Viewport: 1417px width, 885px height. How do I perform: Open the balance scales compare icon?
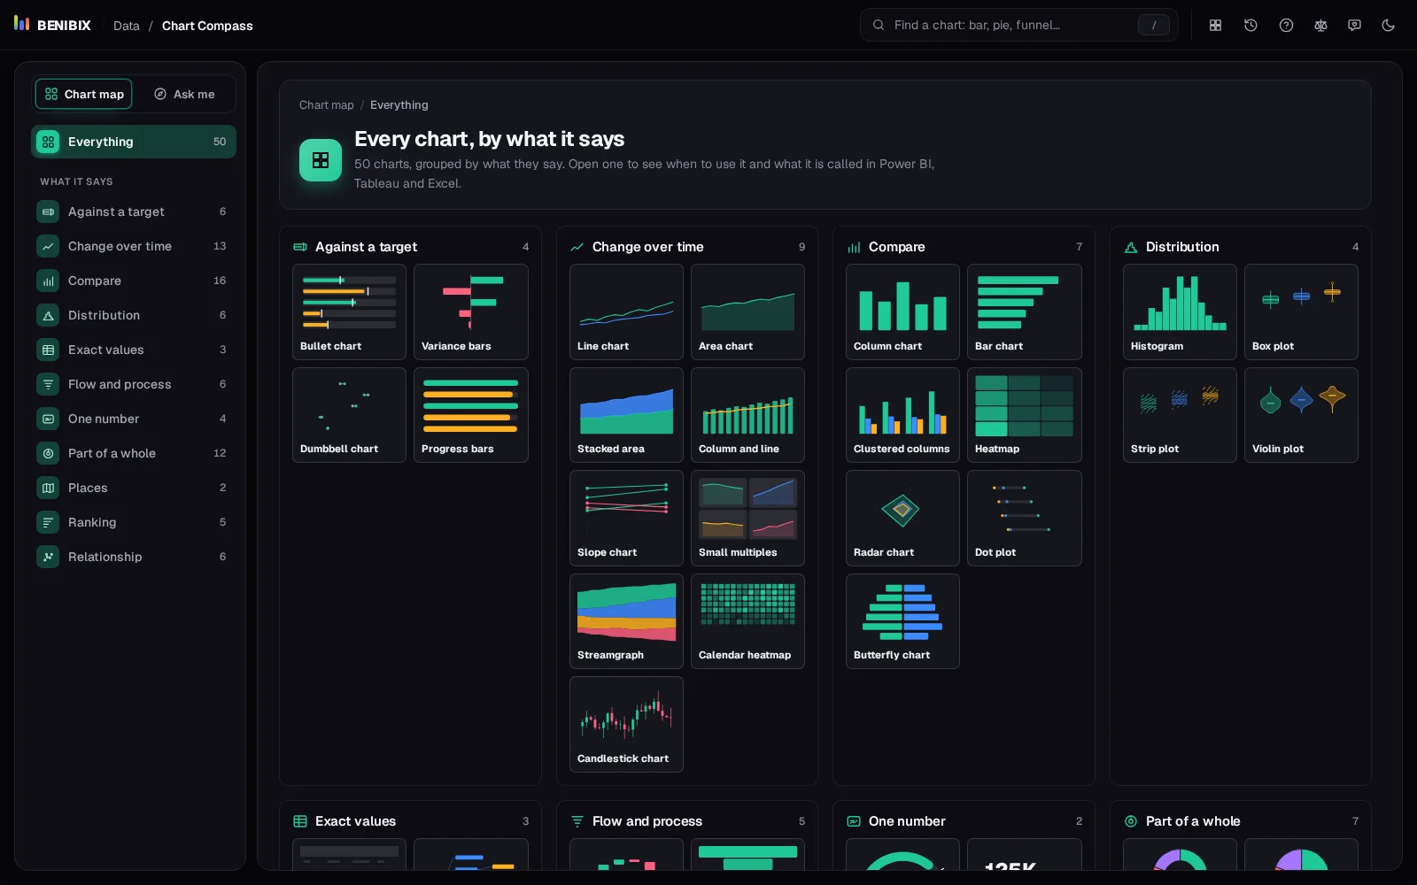tap(1320, 26)
